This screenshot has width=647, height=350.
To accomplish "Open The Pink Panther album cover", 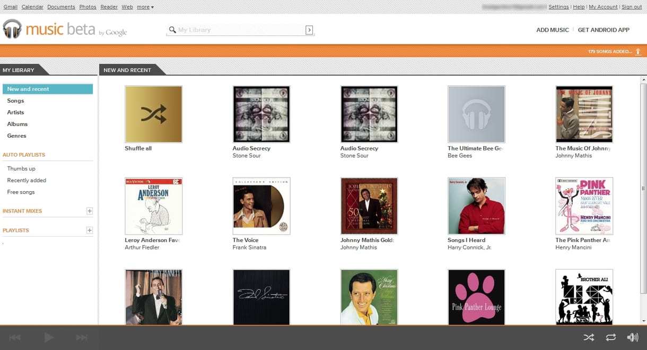I will pyautogui.click(x=584, y=206).
